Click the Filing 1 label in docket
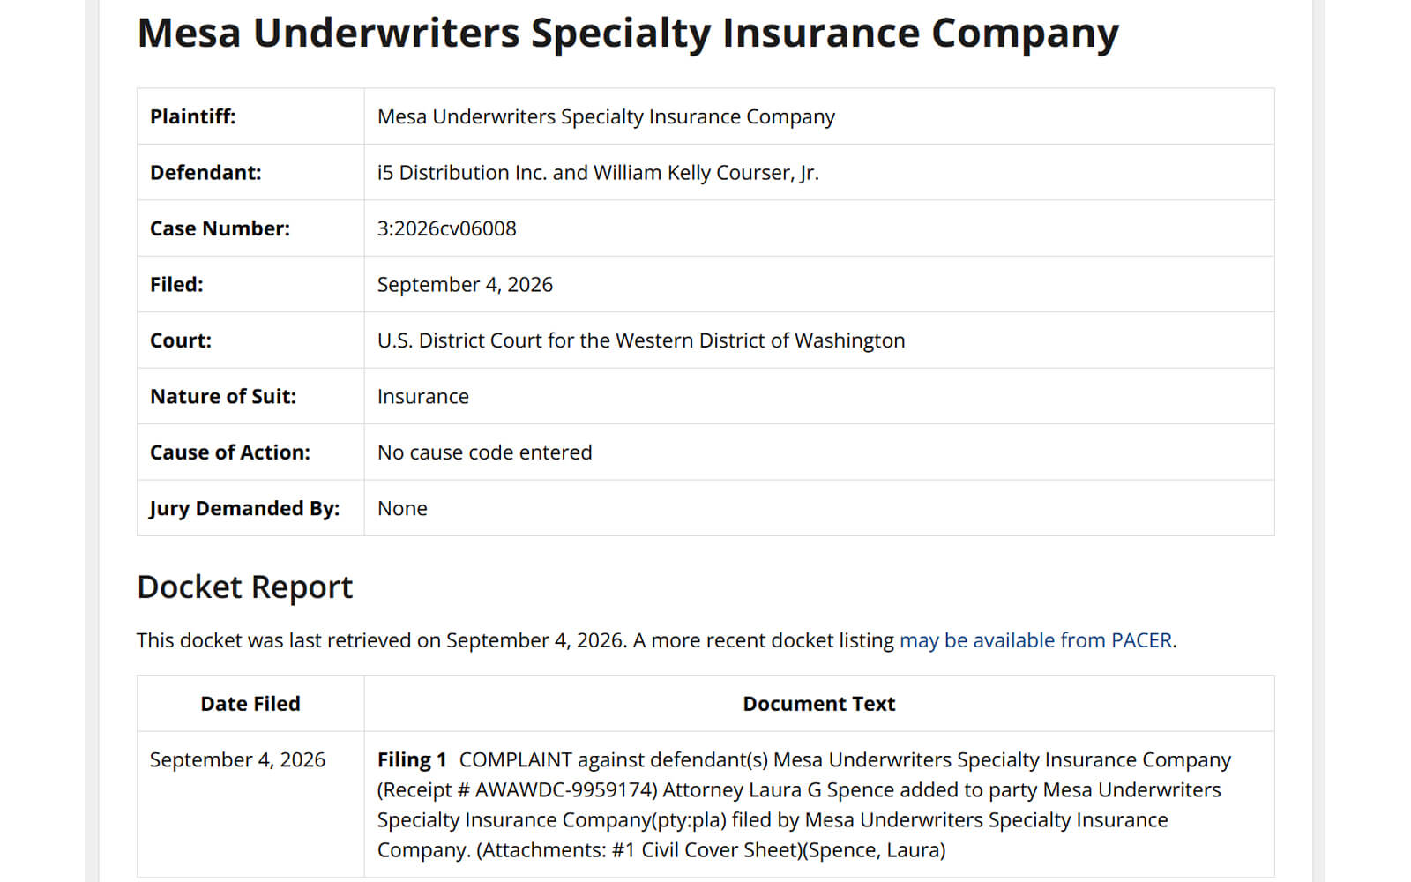Image resolution: width=1411 pixels, height=882 pixels. coord(412,760)
